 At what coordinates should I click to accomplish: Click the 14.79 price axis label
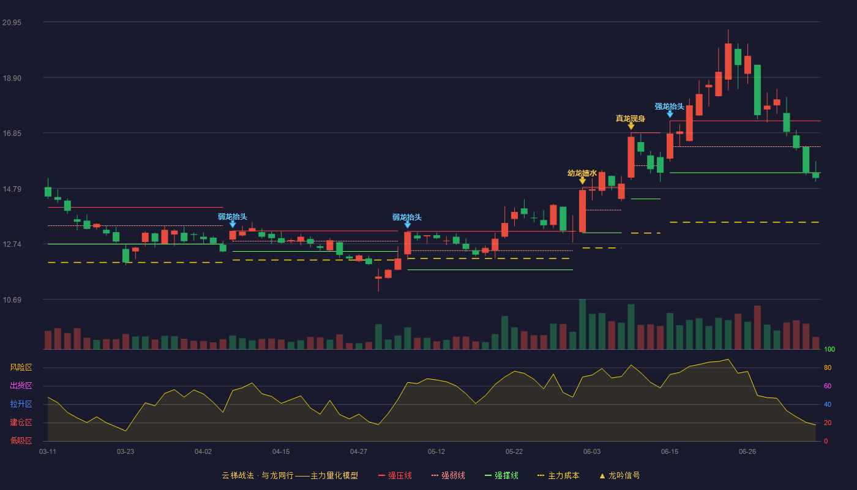tap(12, 189)
